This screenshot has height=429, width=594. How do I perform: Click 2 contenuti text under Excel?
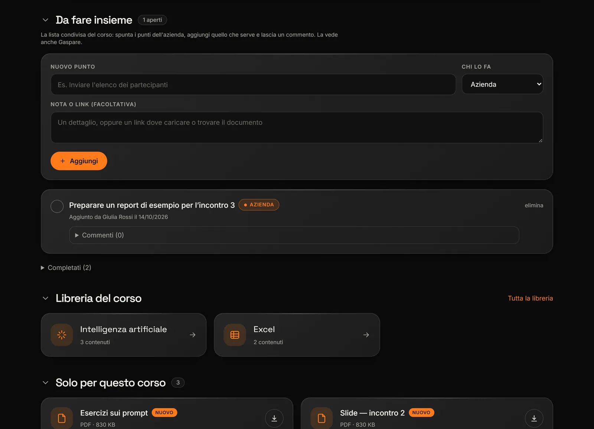268,342
